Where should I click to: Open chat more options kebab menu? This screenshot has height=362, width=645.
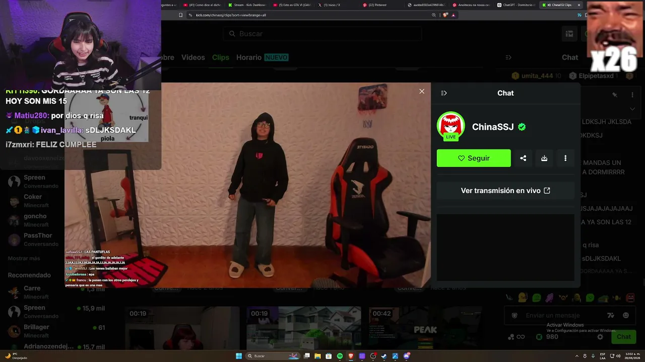[632, 95]
